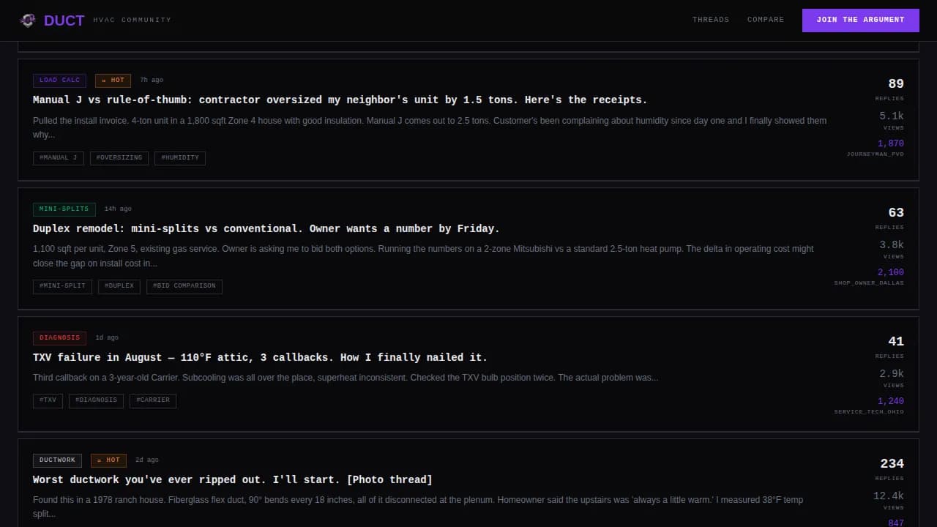The width and height of the screenshot is (937, 527).
Task: Click the 5.1k views count
Action: [x=892, y=116]
